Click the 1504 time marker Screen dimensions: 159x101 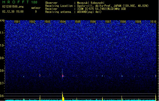click(x=63, y=22)
